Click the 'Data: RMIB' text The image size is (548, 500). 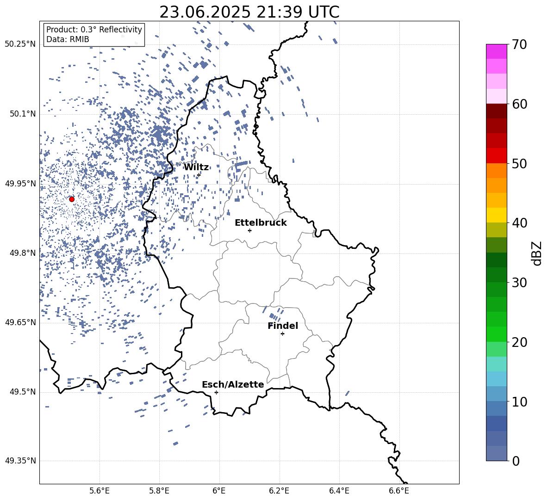(68, 39)
